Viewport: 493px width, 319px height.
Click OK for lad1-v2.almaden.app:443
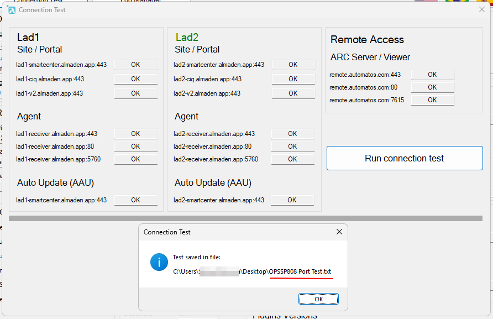click(135, 93)
